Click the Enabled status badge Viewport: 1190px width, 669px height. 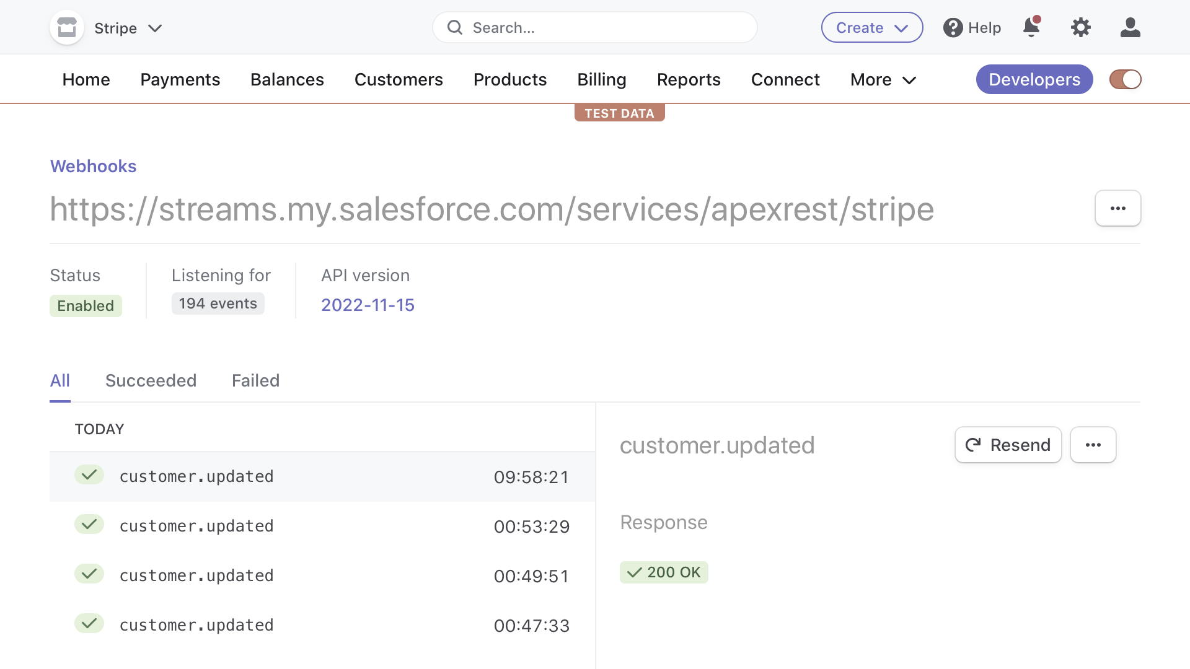[x=86, y=305]
